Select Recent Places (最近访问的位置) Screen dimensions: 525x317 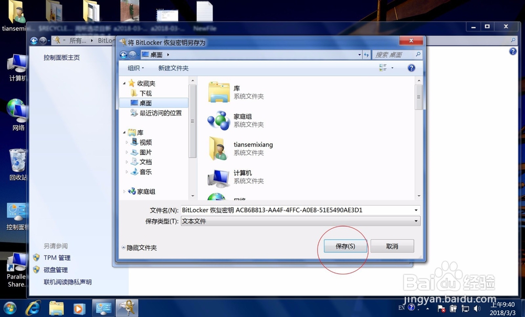click(160, 113)
